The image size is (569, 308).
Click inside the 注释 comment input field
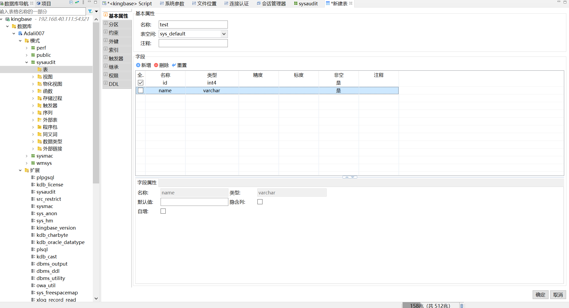click(x=193, y=43)
